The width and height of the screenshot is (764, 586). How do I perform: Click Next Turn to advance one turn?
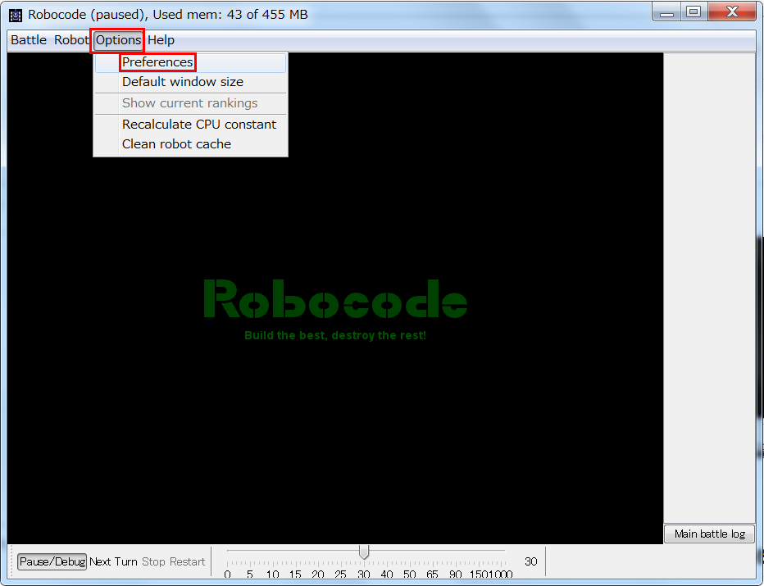click(114, 561)
